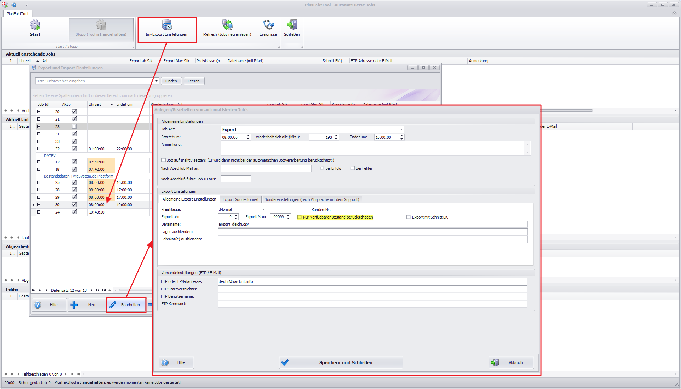
Task: Click the Abbruch exit icon button
Action: click(511, 362)
